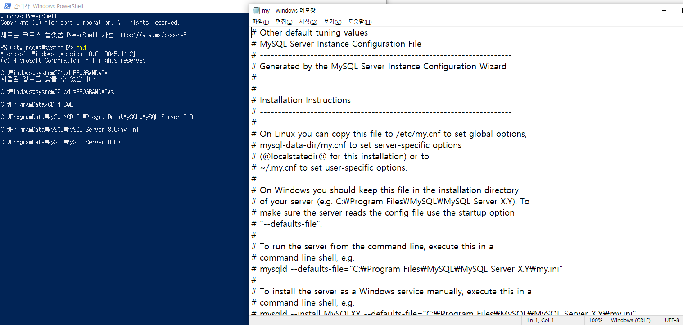Image resolution: width=683 pixels, height=325 pixels.
Task: Click the line ending with "my.ini" in PowerShell
Action: [70, 129]
